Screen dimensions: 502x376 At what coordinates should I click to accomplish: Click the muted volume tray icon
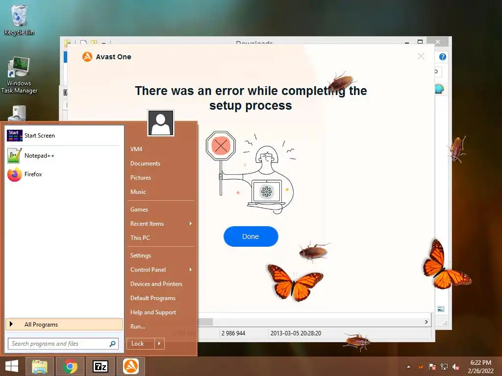click(456, 367)
